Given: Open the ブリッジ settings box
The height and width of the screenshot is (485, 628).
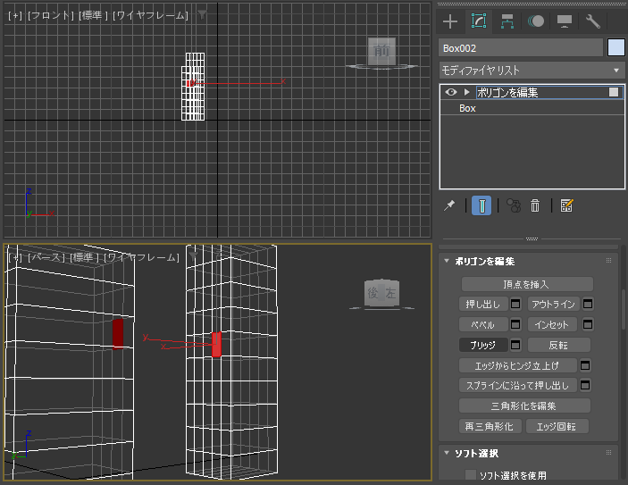Looking at the screenshot, I should click(515, 345).
